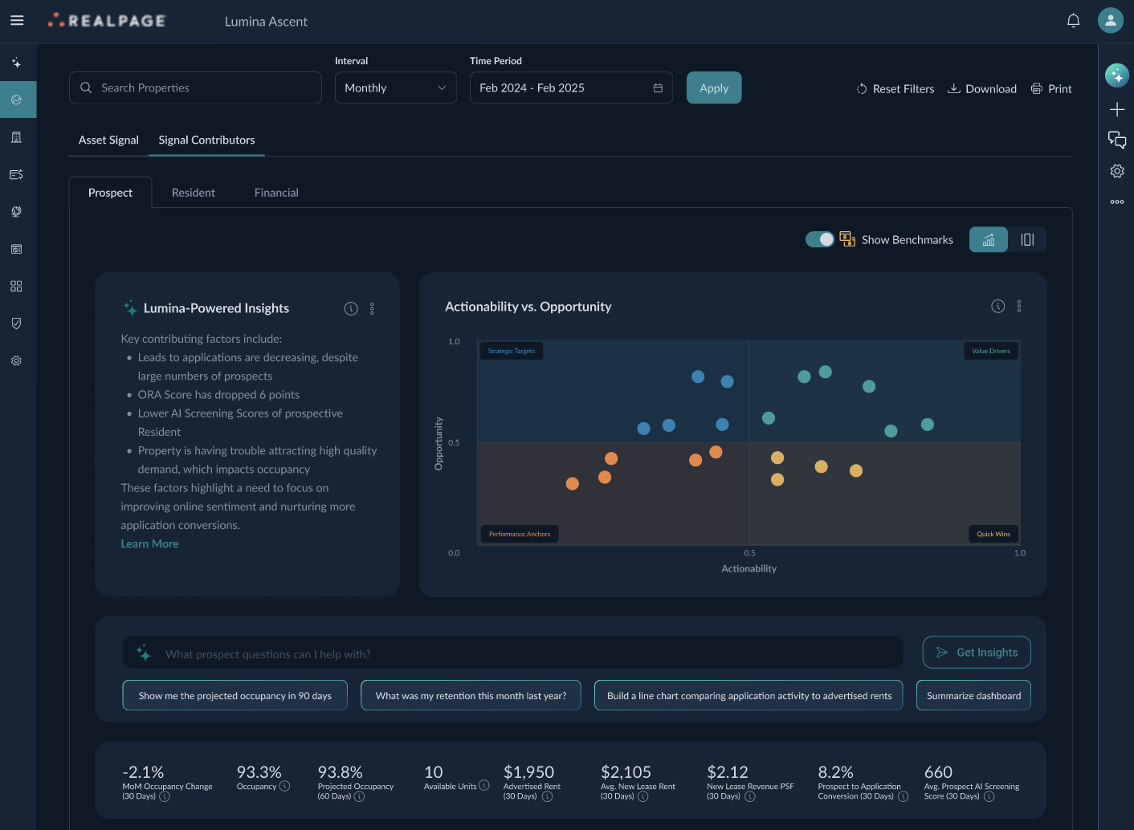Click the RealPage logo
Screen dimensions: 1134x830
(106, 21)
